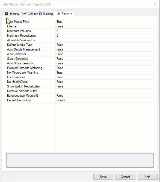Click the Auto Stock Selection label
Image resolution: width=160 pixels, height=182 pixels.
click(21, 63)
